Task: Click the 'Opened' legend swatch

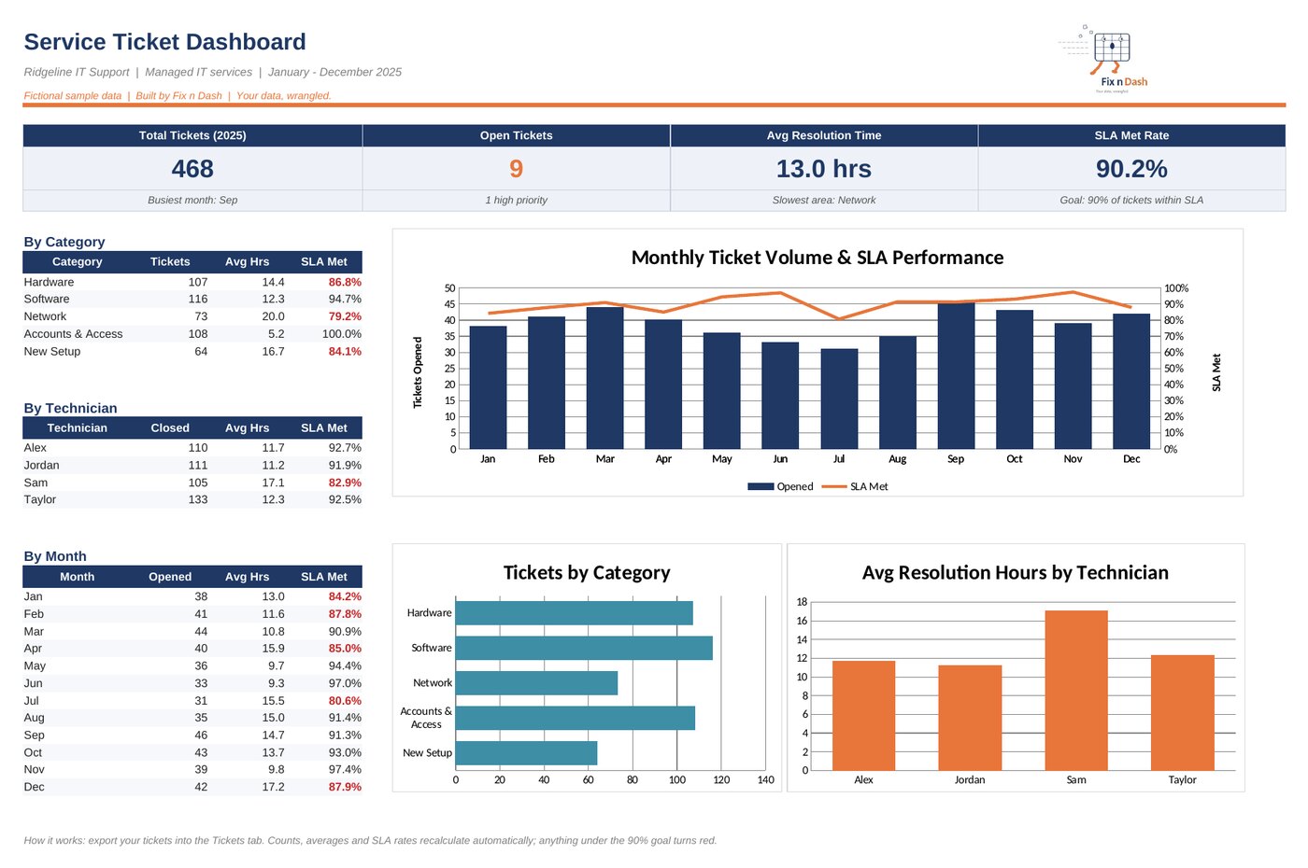Action: (x=761, y=486)
